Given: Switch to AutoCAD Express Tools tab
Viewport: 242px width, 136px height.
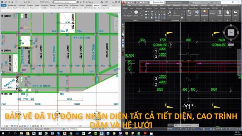Looking at the screenshot, I should pos(193,8).
